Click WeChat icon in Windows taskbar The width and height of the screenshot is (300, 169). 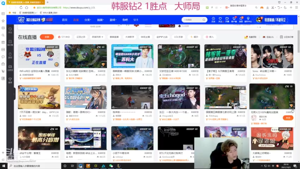pyautogui.click(x=111, y=166)
